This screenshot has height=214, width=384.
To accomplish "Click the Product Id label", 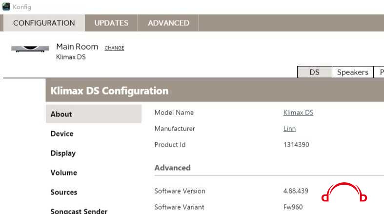I will pyautogui.click(x=170, y=145).
